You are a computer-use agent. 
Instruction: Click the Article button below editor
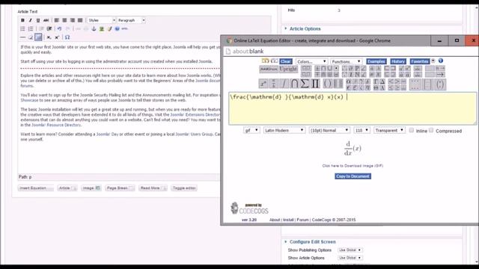click(x=67, y=188)
